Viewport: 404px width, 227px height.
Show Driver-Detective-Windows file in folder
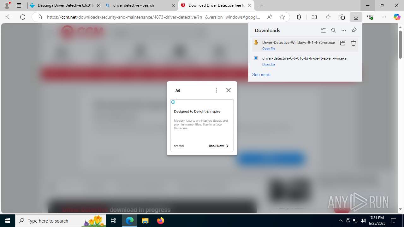[x=343, y=43]
